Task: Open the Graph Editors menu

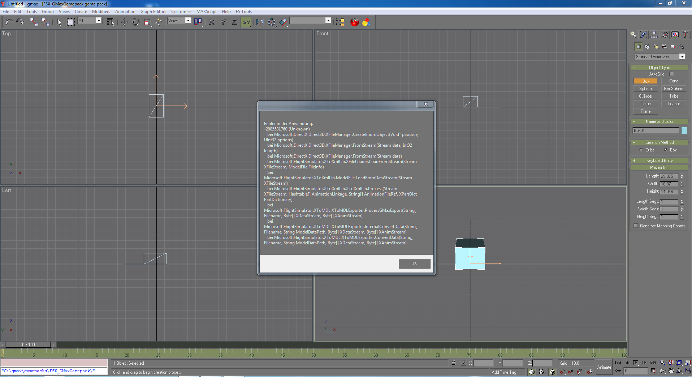Action: point(153,12)
